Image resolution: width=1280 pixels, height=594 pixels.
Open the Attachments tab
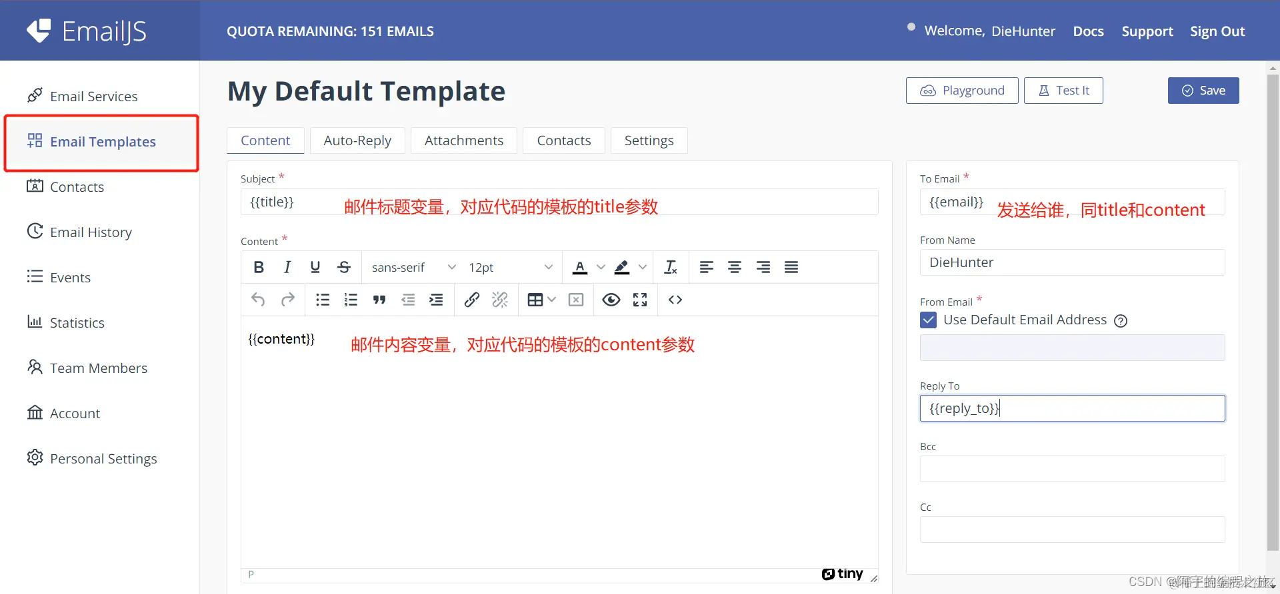pos(464,141)
